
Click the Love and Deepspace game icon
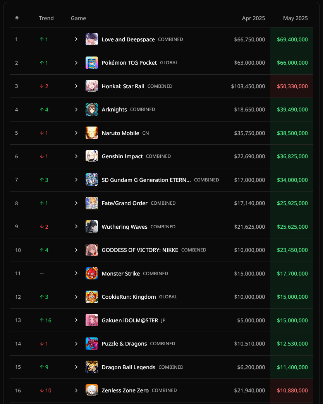pos(92,39)
